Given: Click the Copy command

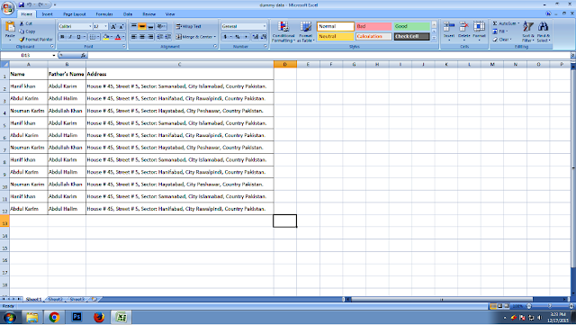Looking at the screenshot, I should 27,32.
